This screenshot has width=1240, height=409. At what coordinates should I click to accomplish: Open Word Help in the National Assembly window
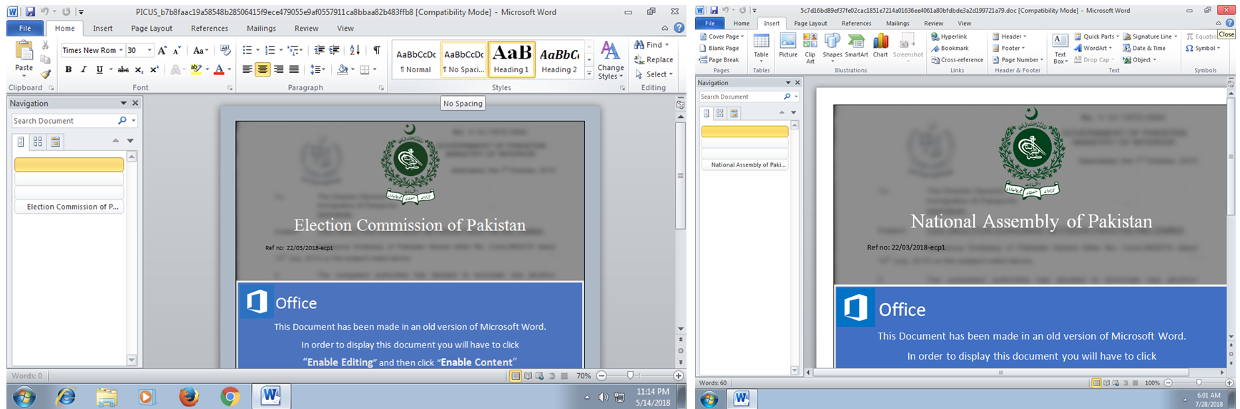tap(1230, 23)
